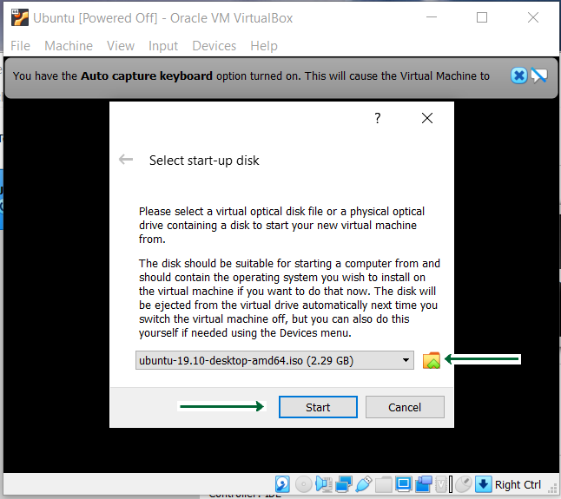Click the help question mark in dialog
The width and height of the screenshot is (561, 499).
pos(378,118)
